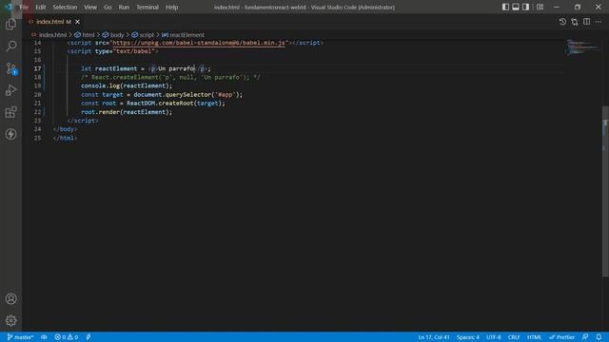
Task: Open Run and Debug view
Action: pyautogui.click(x=10, y=90)
